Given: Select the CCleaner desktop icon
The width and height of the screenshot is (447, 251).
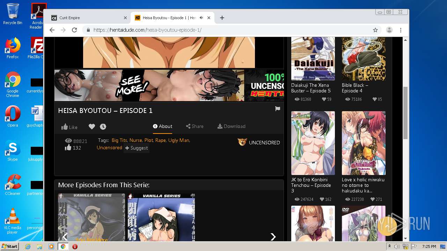Looking at the screenshot, I should (13, 185).
